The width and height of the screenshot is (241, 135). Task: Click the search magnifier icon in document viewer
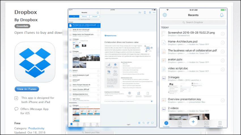[143, 123]
